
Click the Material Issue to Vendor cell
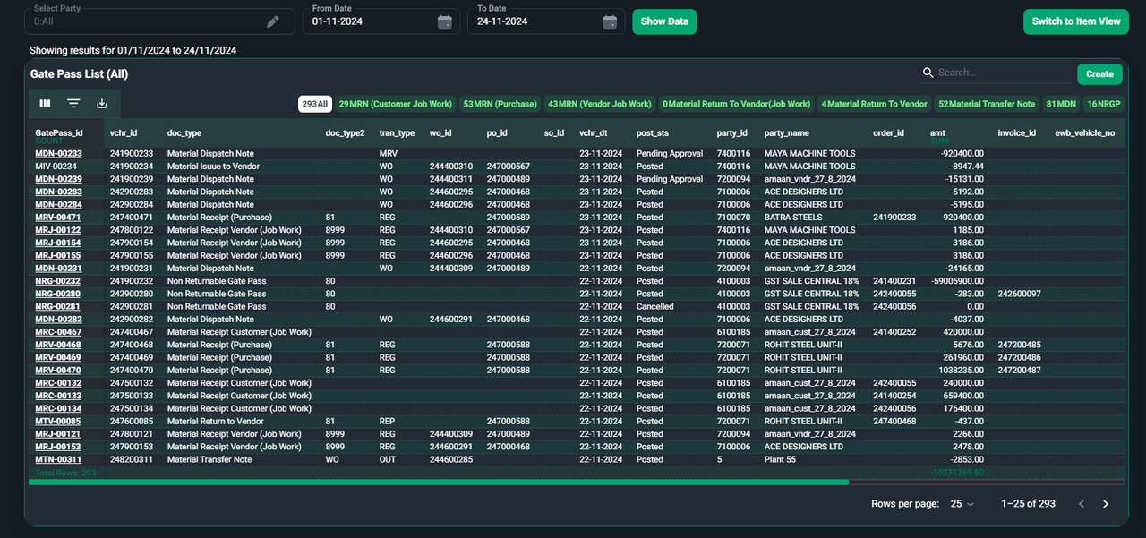(x=213, y=167)
